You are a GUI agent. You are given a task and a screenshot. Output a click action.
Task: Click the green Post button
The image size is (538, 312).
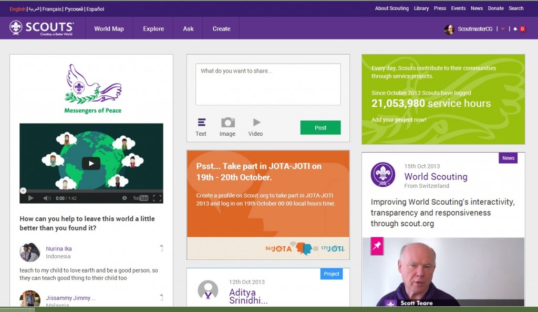click(x=320, y=127)
